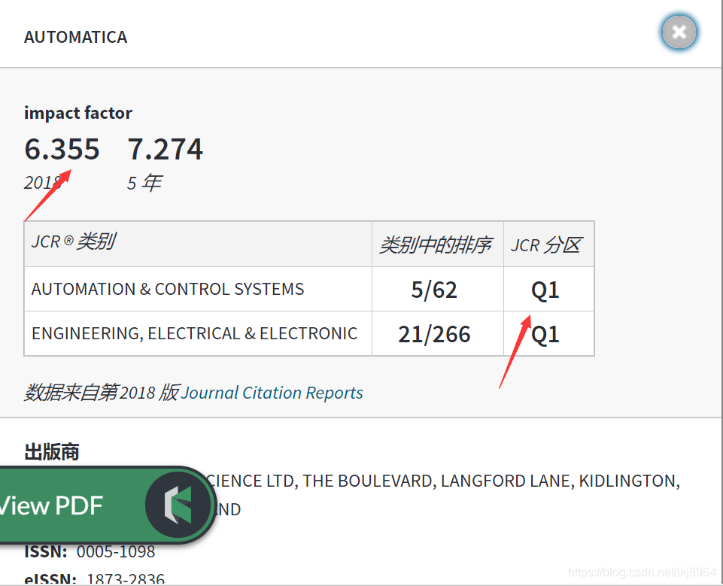Screen dimensions: 723x586
Task: Select the eISSN 1873-2836 value
Action: (126, 578)
